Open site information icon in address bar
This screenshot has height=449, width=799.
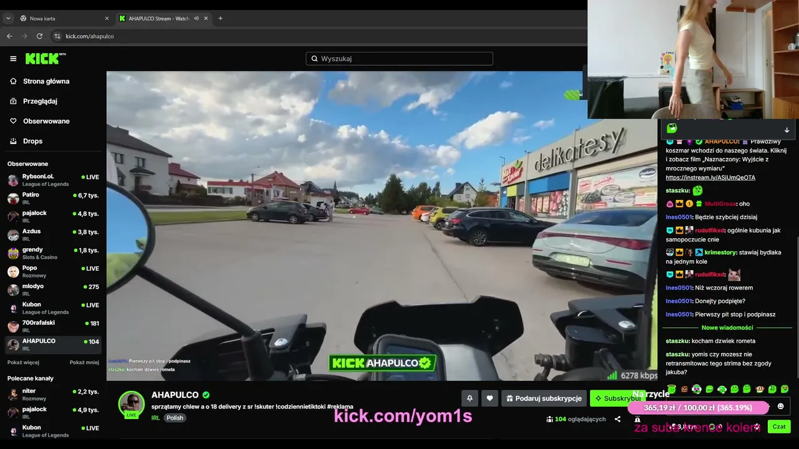point(57,36)
